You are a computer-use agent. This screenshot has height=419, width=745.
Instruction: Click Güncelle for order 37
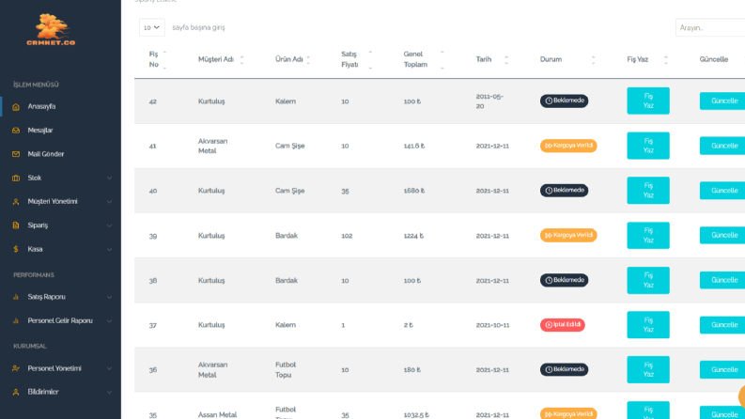click(723, 325)
